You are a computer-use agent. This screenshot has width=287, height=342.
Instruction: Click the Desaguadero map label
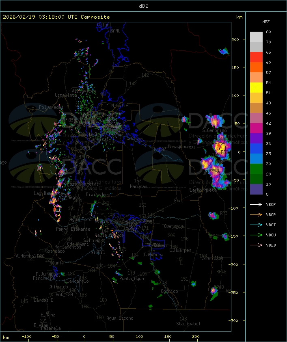(x=181, y=147)
